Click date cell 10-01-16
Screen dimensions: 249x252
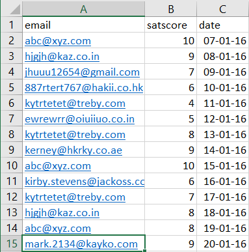(x=222, y=87)
